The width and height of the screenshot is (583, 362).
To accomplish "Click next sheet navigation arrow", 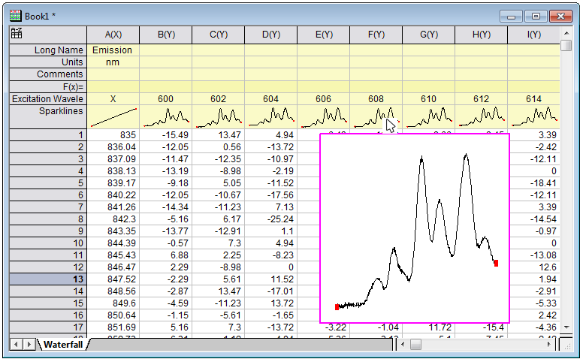I will pos(29,344).
